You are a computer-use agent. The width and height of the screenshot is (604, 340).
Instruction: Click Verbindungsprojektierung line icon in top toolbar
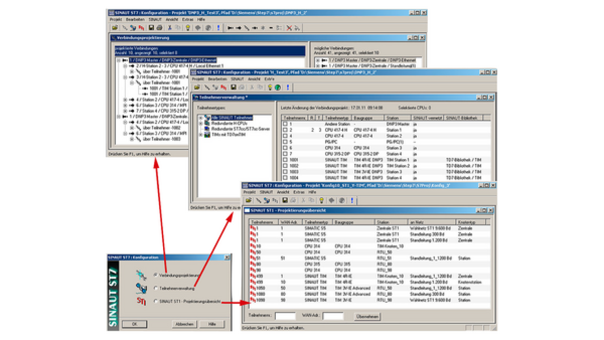point(124,28)
